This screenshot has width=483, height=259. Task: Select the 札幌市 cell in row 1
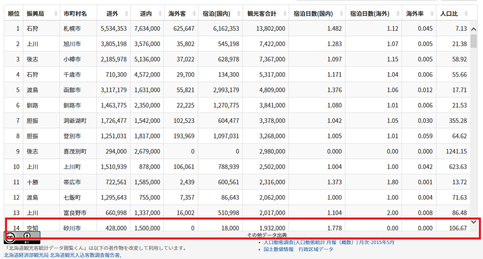coord(72,29)
